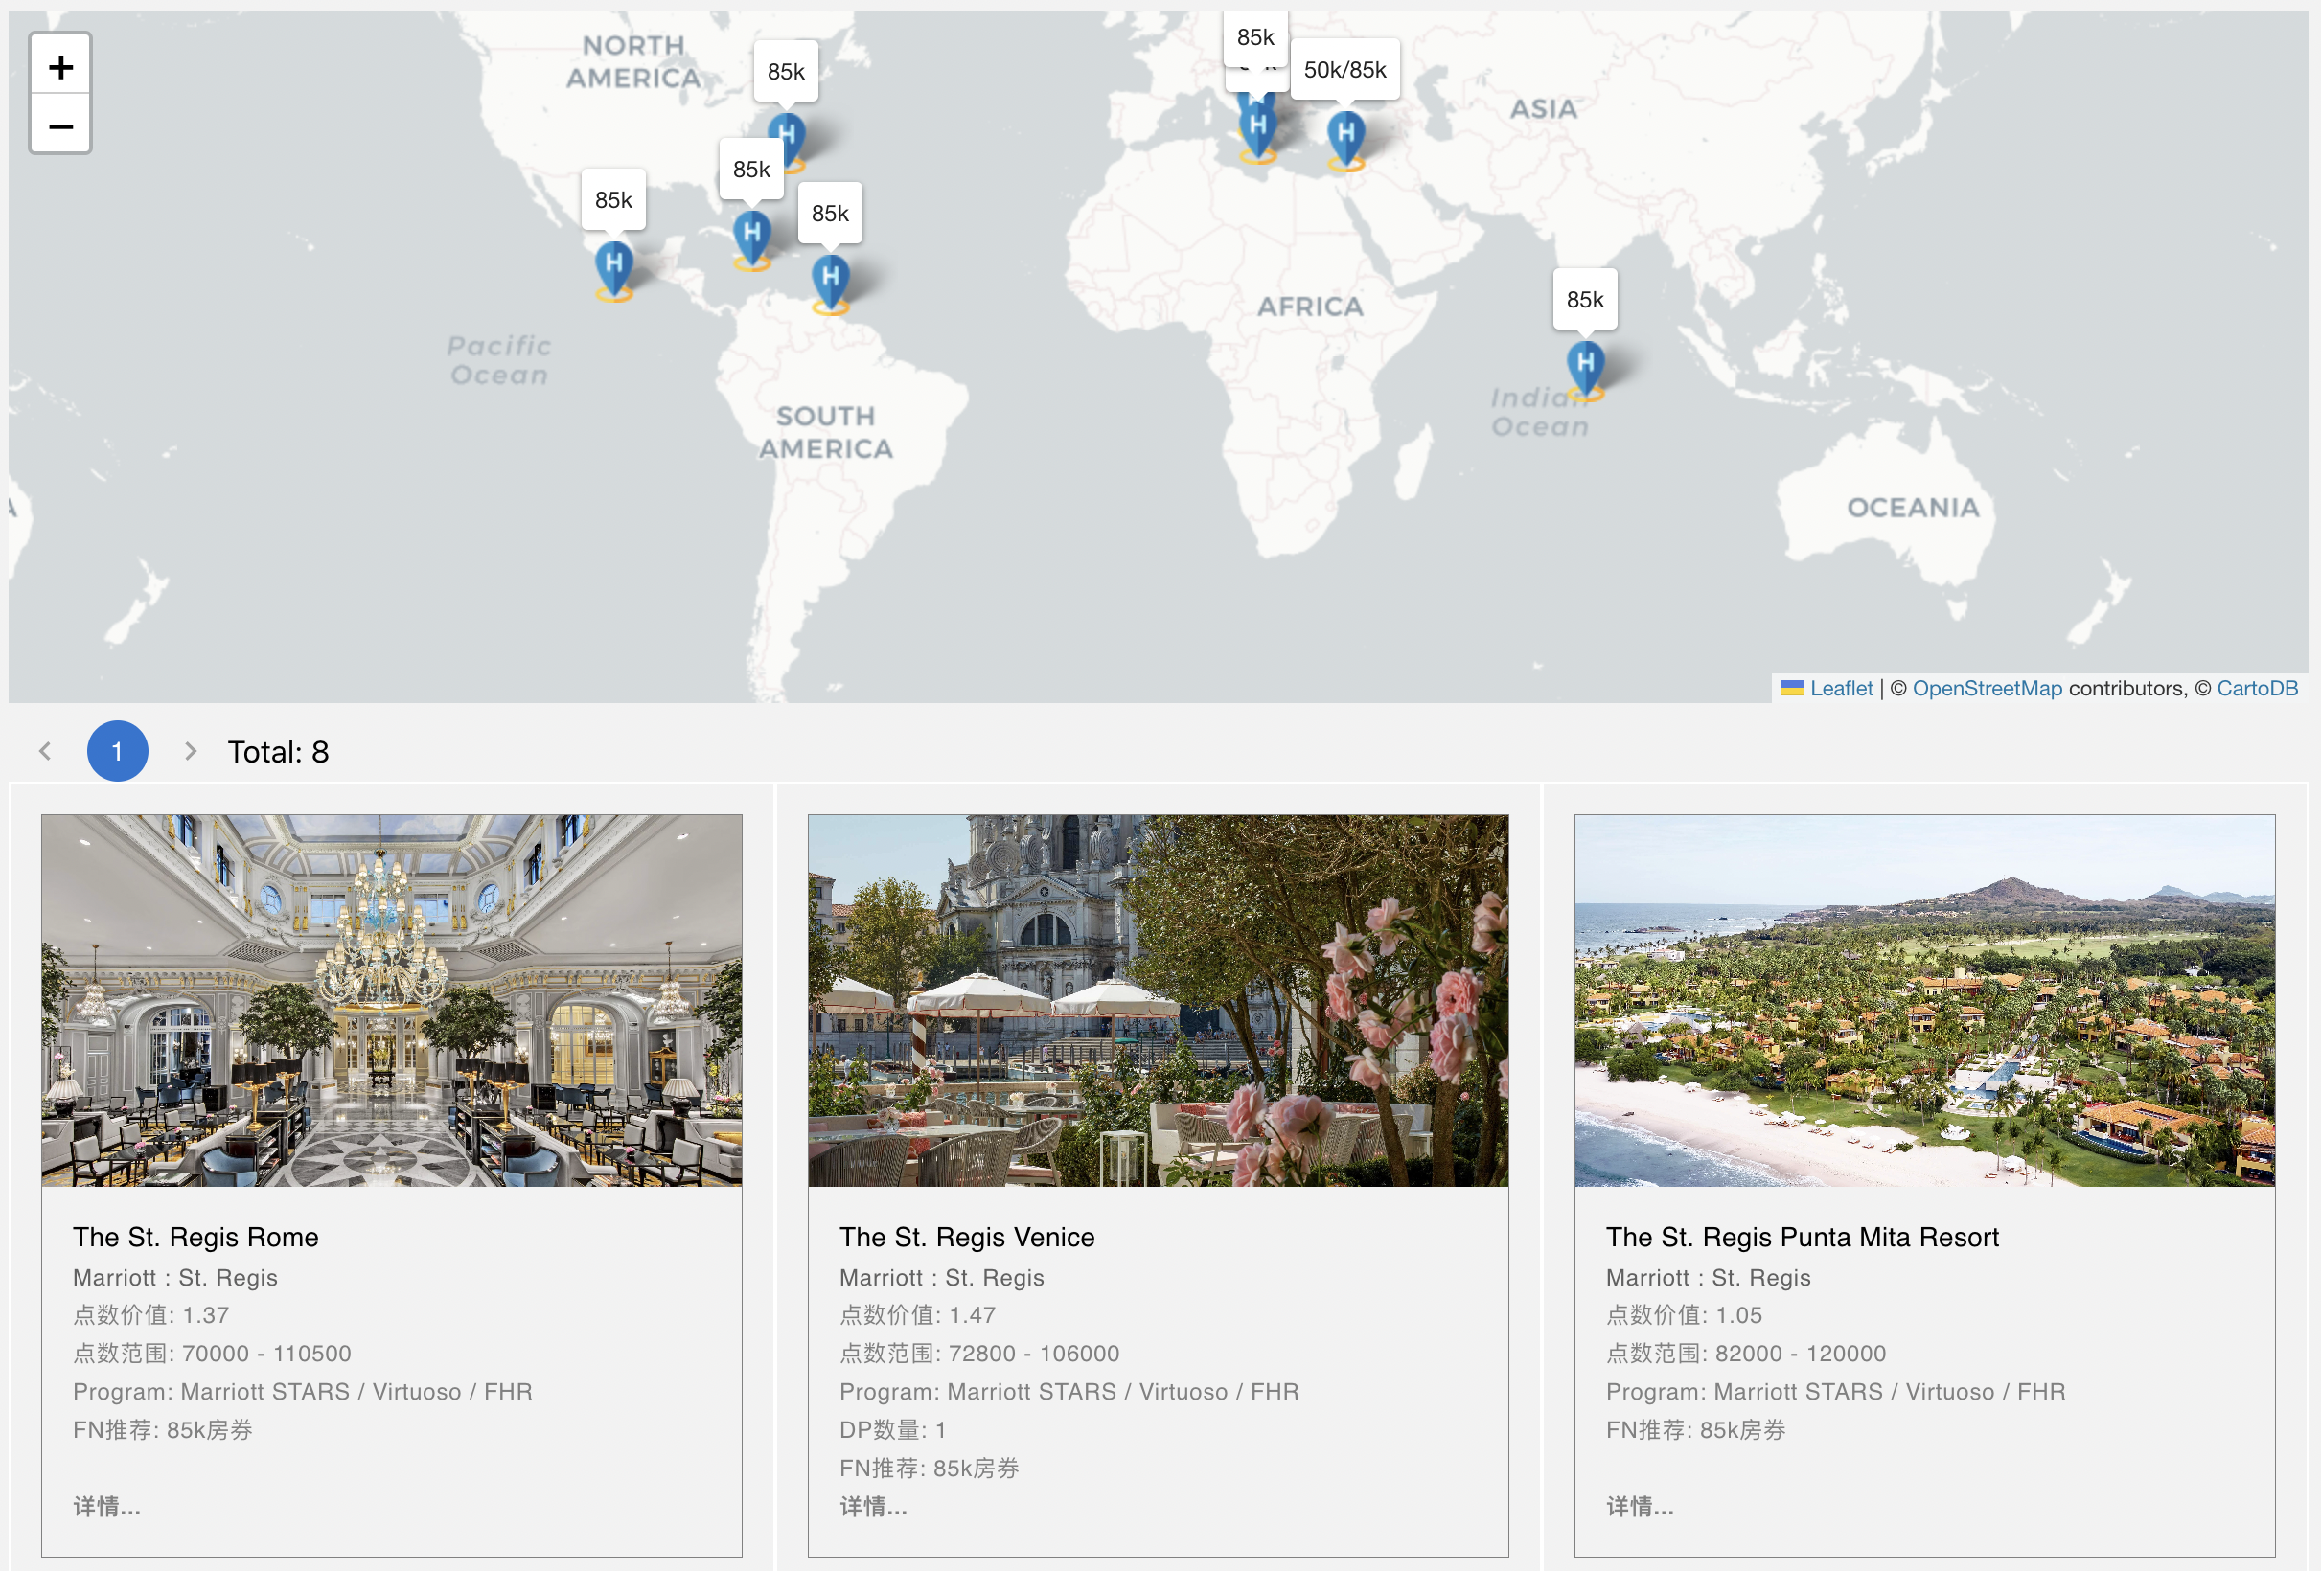The image size is (2321, 1571).
Task: Open the 85k popup over the Caribbean
Action: (x=830, y=214)
